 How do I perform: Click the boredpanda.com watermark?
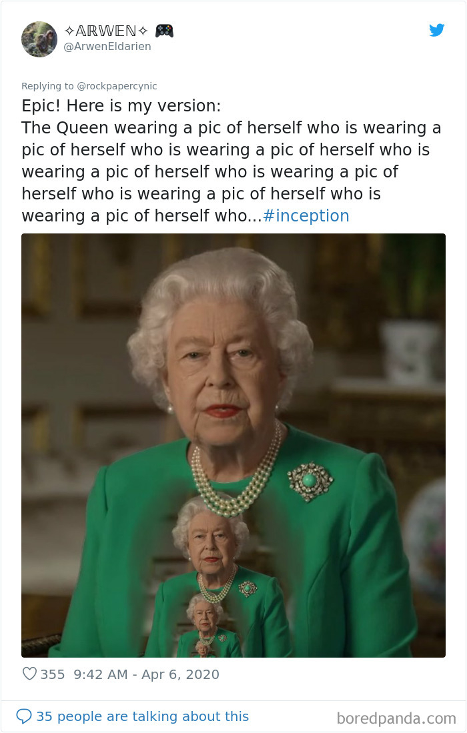click(396, 718)
